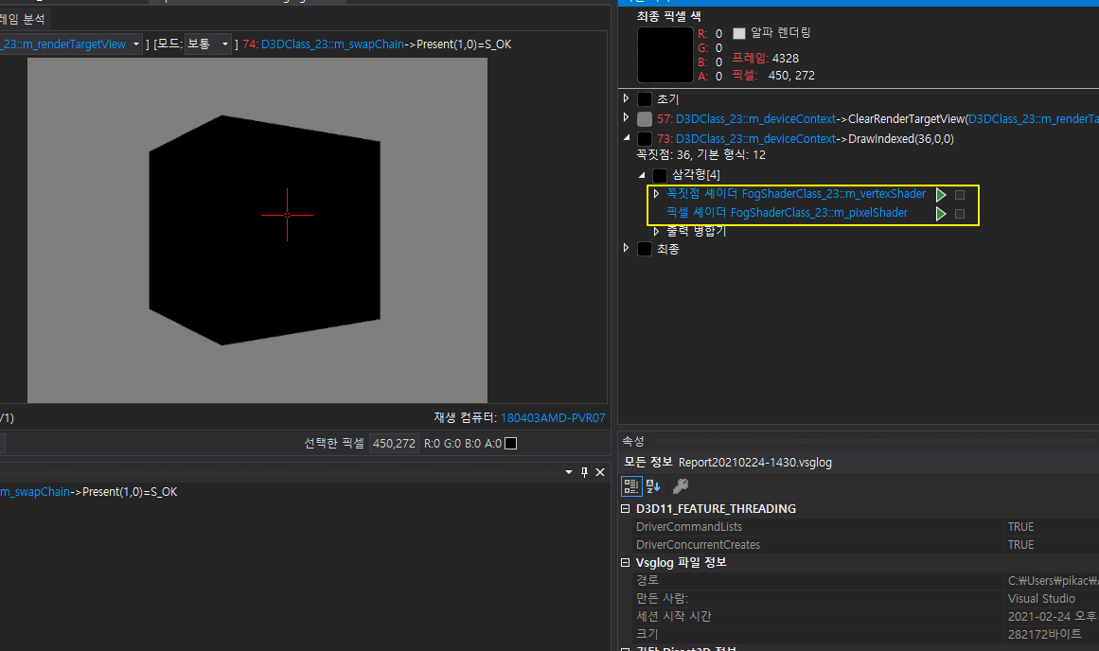Viewport: 1099px width, 651px height.
Task: Open window position menu arrow of lower panel
Action: coord(568,472)
